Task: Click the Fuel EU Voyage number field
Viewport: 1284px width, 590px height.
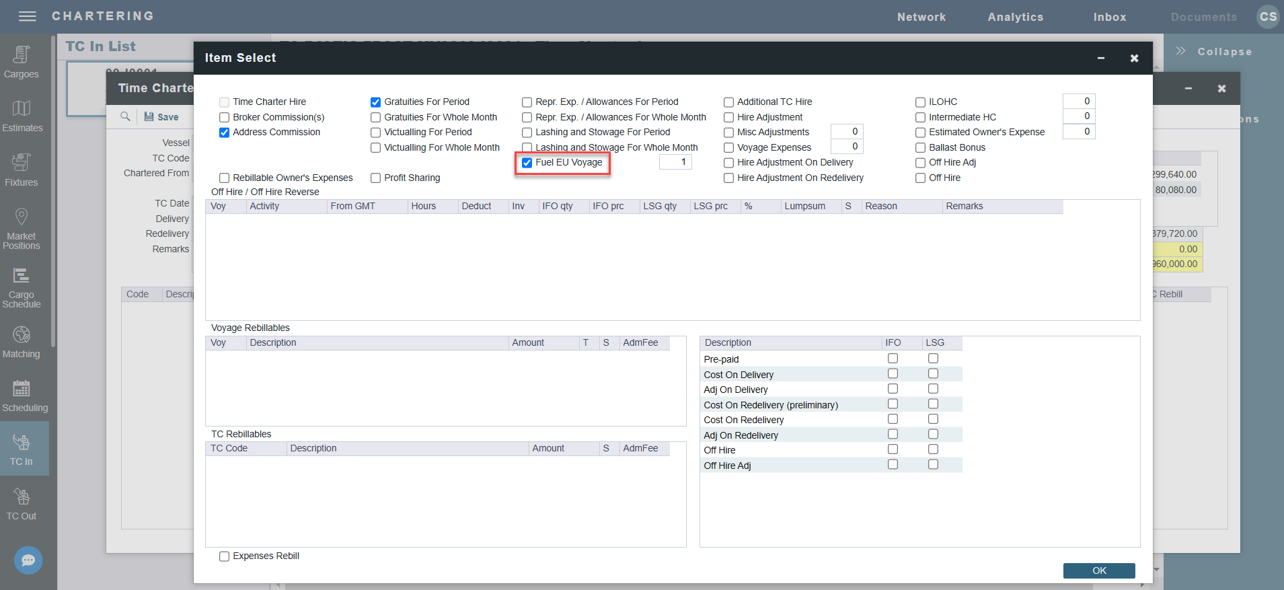Action: click(x=675, y=162)
